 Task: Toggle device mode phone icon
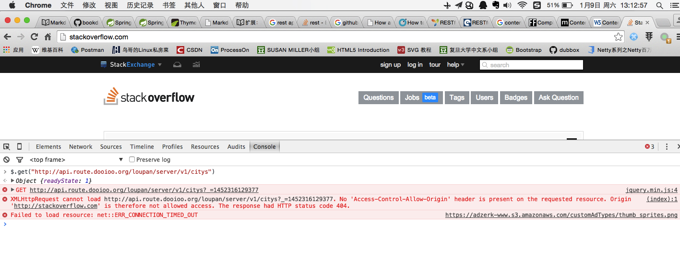tap(19, 146)
